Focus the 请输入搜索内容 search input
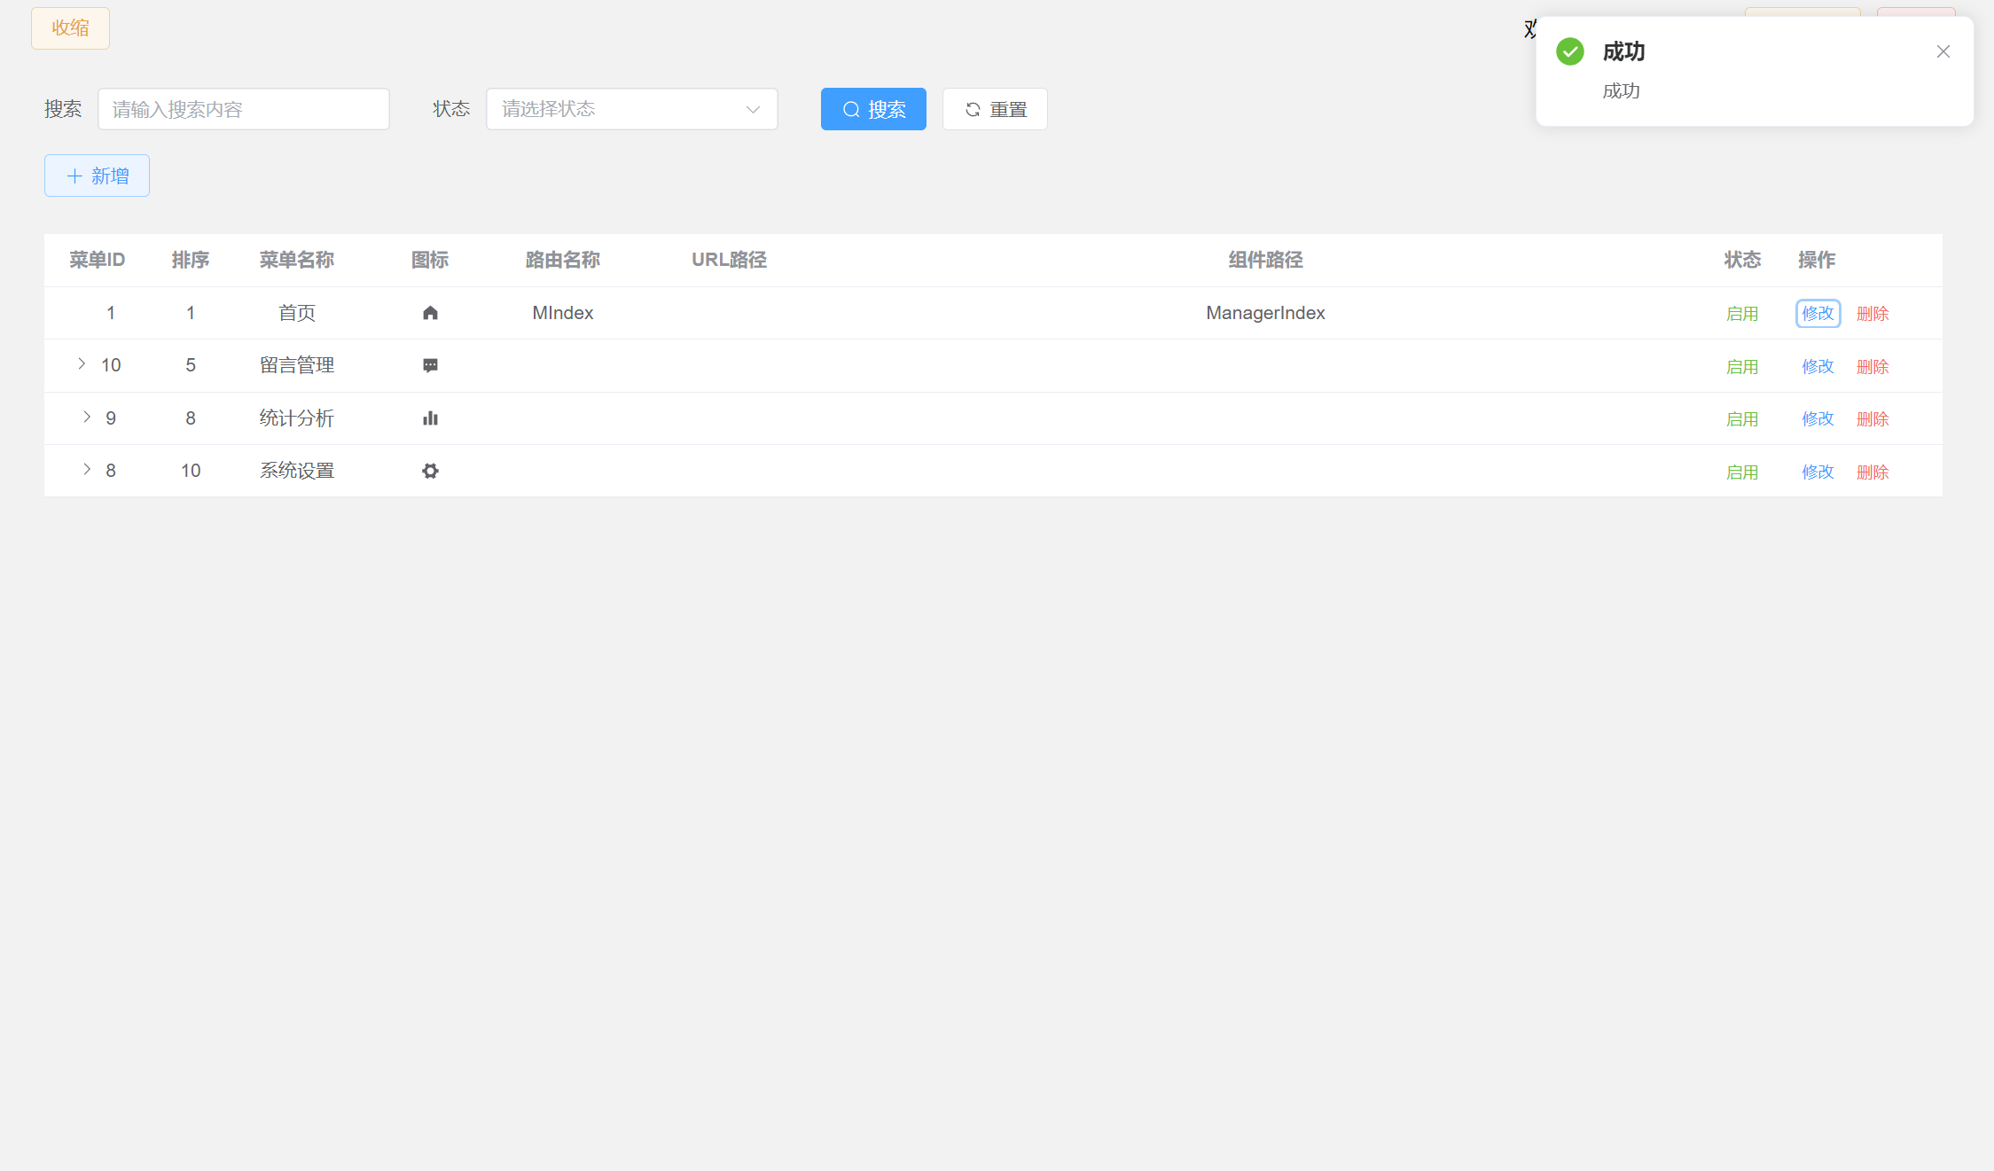The height and width of the screenshot is (1171, 1994). coord(243,109)
